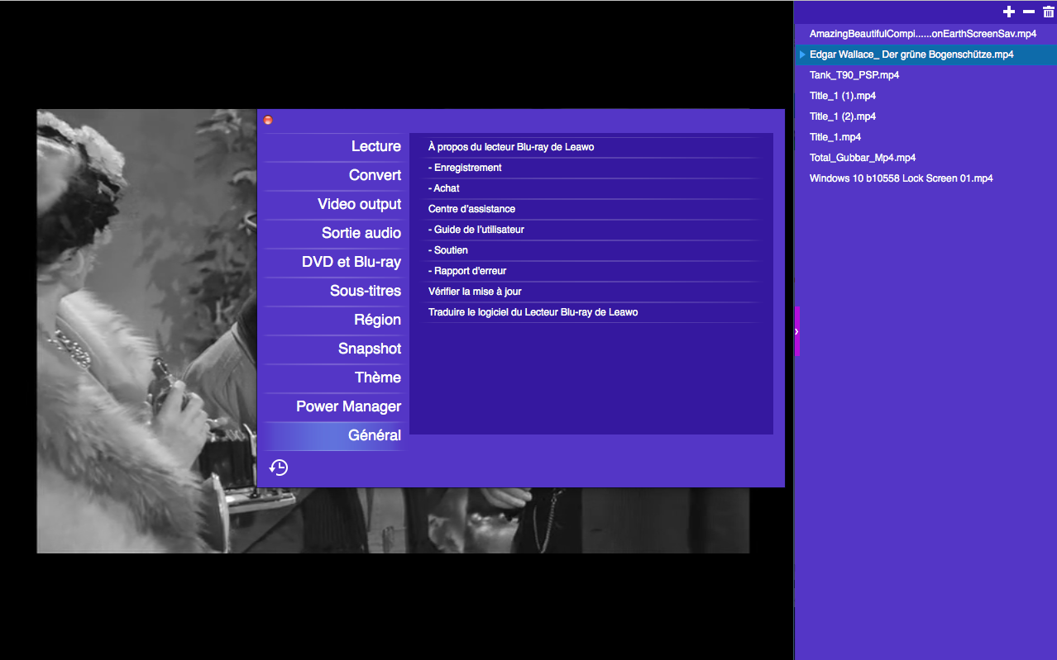The height and width of the screenshot is (660, 1057).
Task: Select the Général tab
Action: [334, 435]
